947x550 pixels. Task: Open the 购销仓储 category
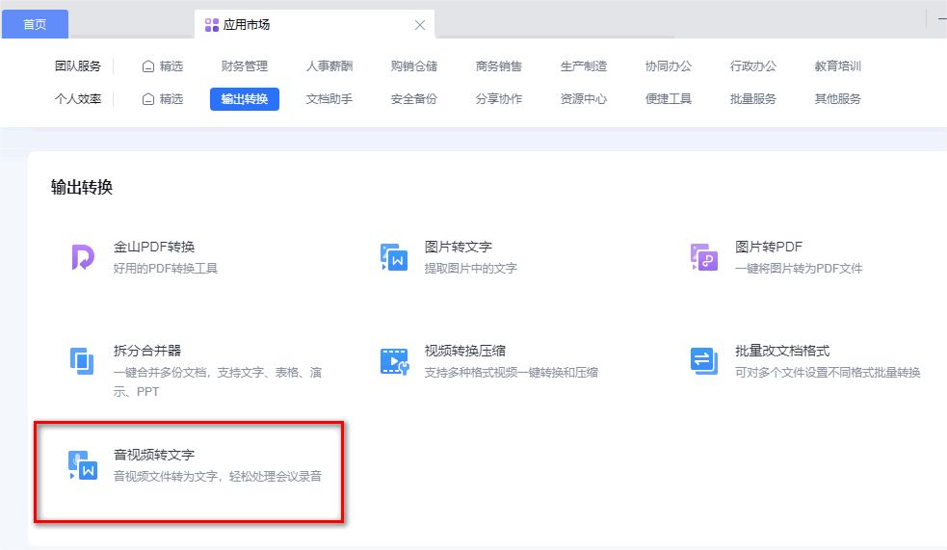(x=413, y=65)
